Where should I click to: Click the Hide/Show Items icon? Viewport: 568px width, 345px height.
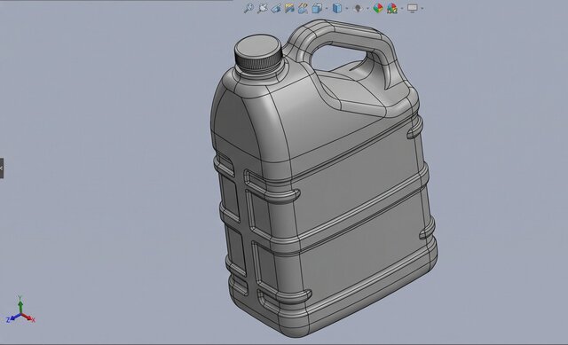[x=358, y=8]
